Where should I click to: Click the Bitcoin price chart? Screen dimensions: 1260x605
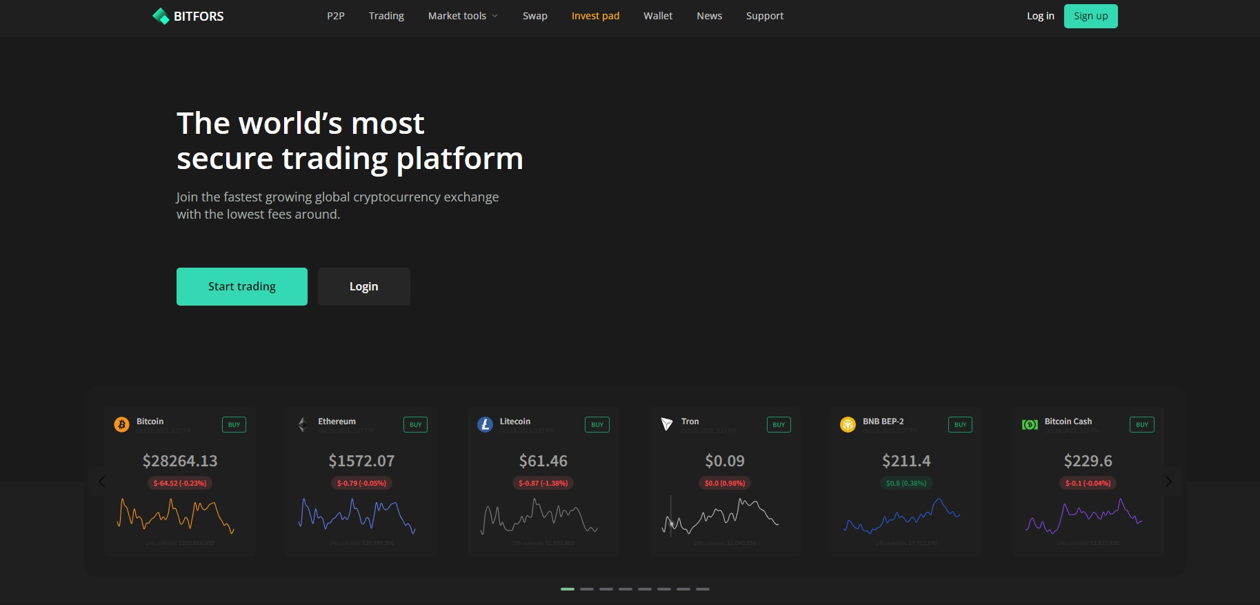pyautogui.click(x=176, y=515)
